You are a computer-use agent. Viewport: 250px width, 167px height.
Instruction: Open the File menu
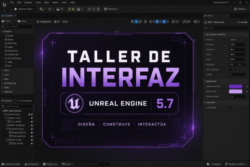tap(12, 3)
